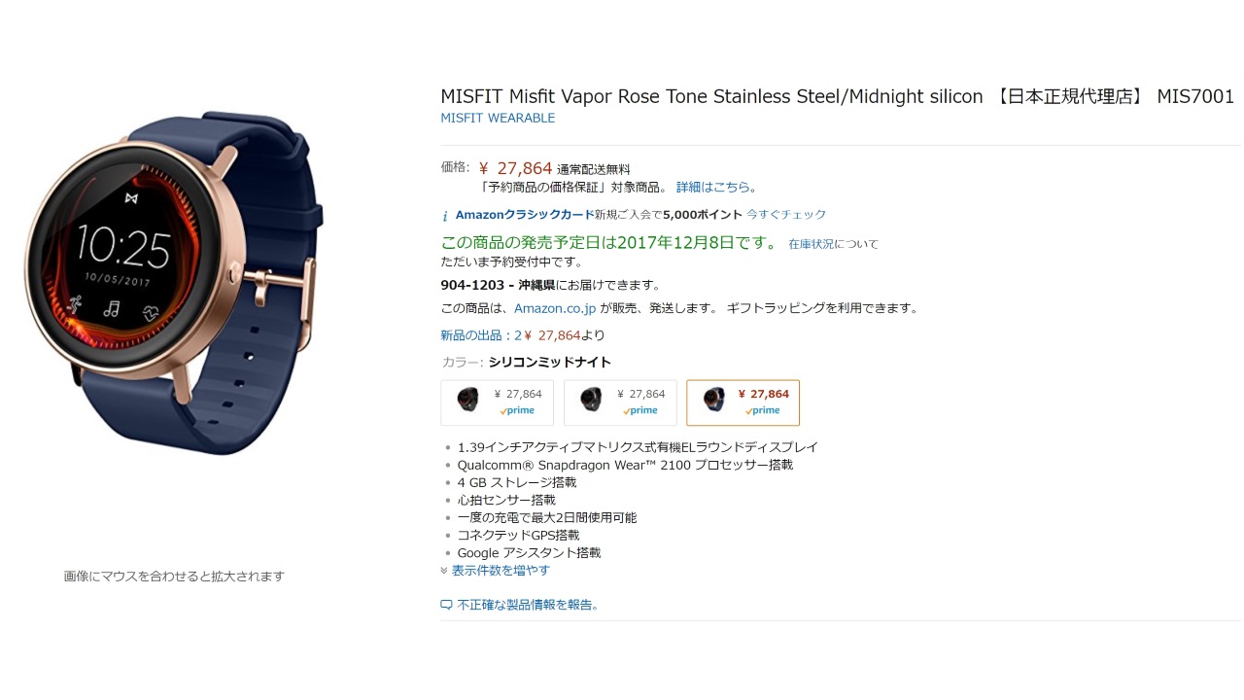
Task: Click the Amazon.co.jp seller link
Action: tap(555, 308)
